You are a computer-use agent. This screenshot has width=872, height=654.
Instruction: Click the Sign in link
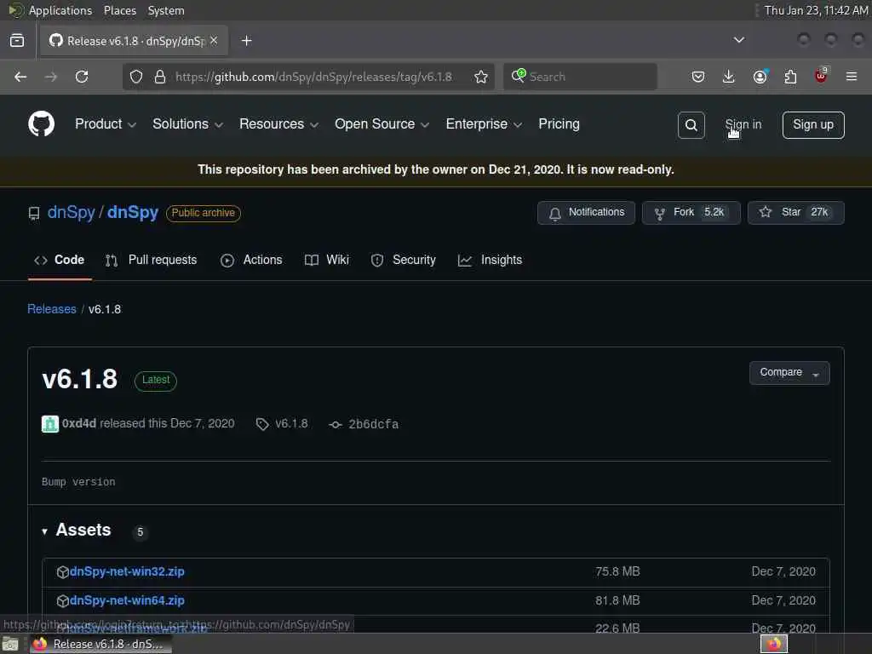pyautogui.click(x=743, y=124)
